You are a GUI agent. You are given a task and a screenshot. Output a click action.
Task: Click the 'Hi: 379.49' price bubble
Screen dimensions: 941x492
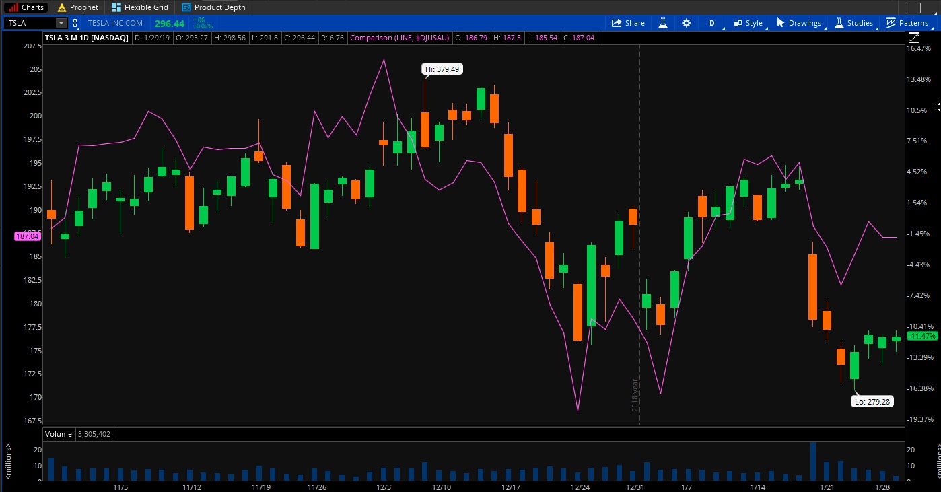click(443, 69)
